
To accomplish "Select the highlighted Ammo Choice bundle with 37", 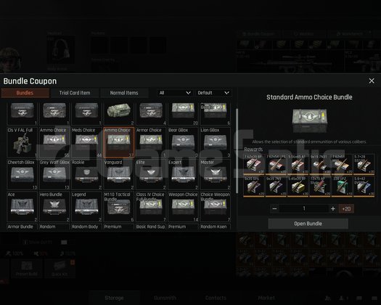I will pos(119,142).
